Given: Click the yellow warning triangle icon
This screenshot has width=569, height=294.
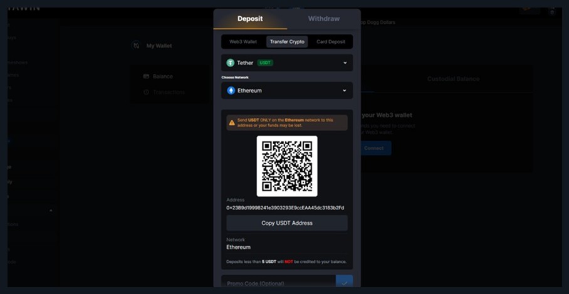Looking at the screenshot, I should click(232, 122).
